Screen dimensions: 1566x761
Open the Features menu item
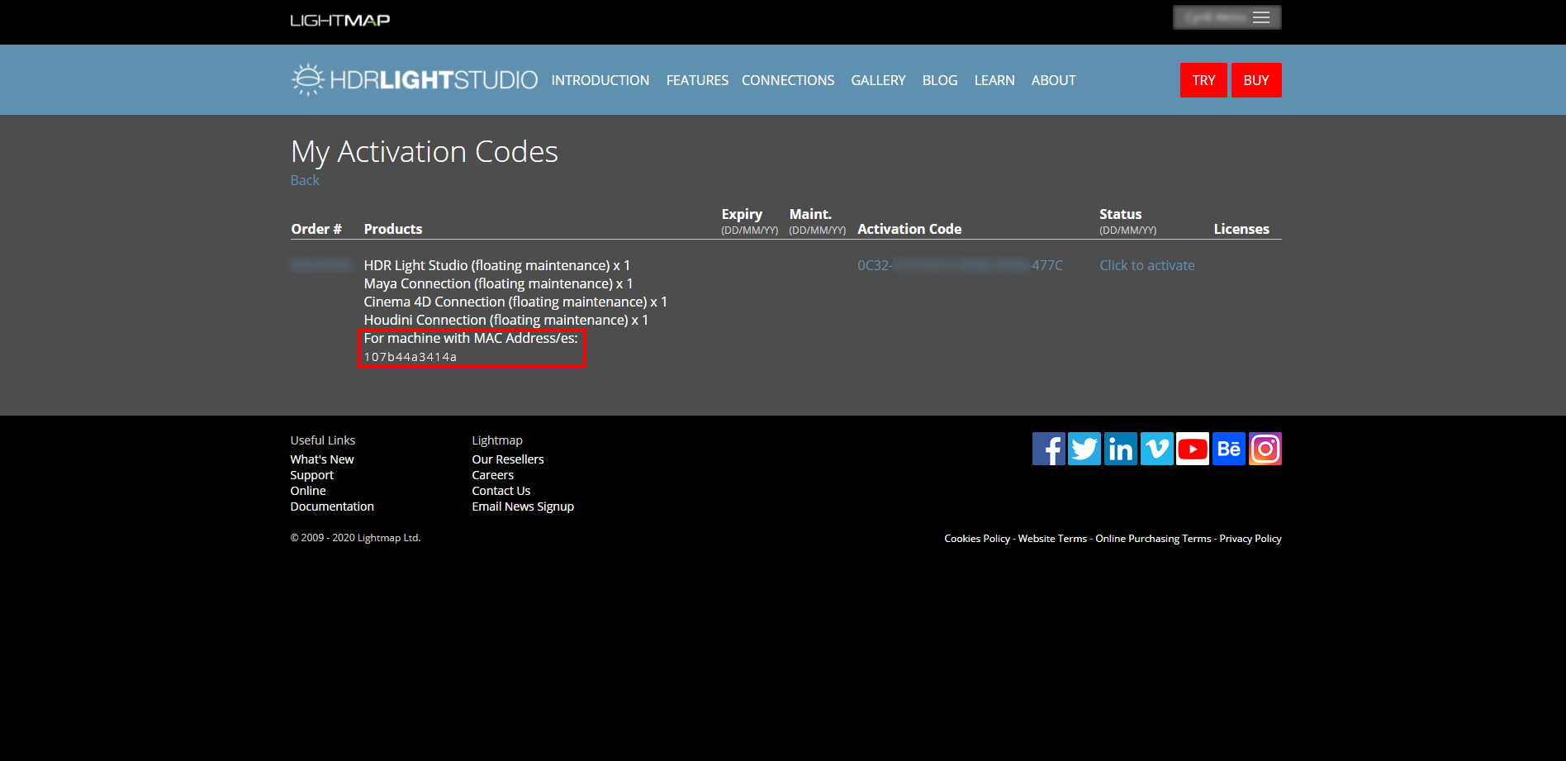click(x=697, y=80)
